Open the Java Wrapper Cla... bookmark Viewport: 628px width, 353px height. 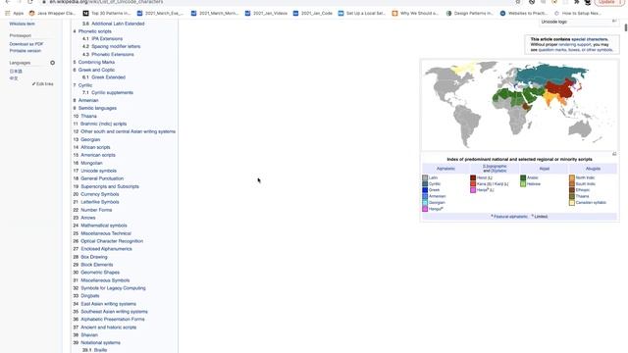[52, 13]
